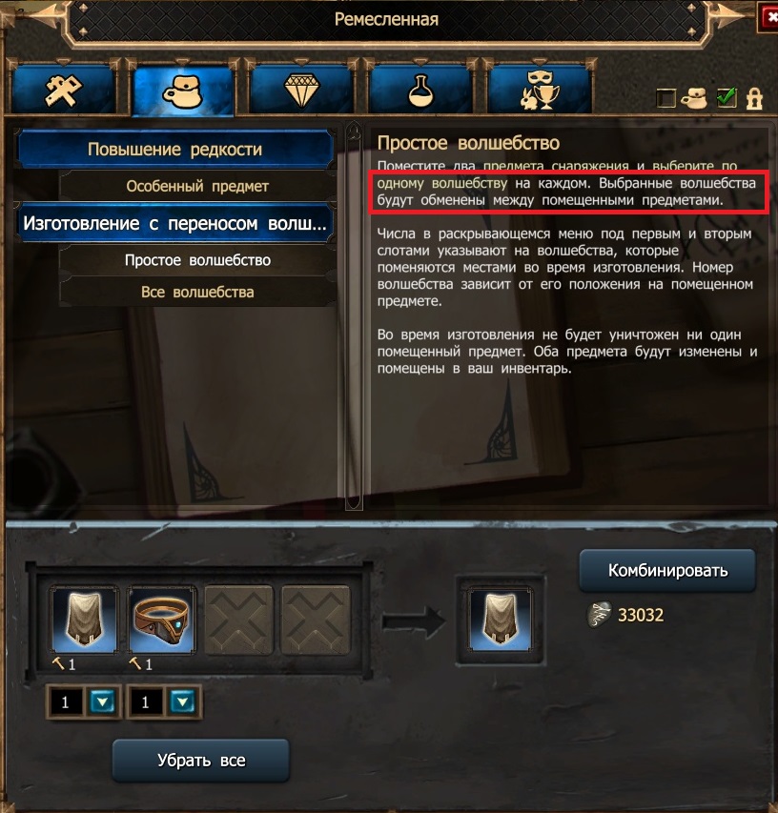Click the cloak item in first slot

pos(84,620)
